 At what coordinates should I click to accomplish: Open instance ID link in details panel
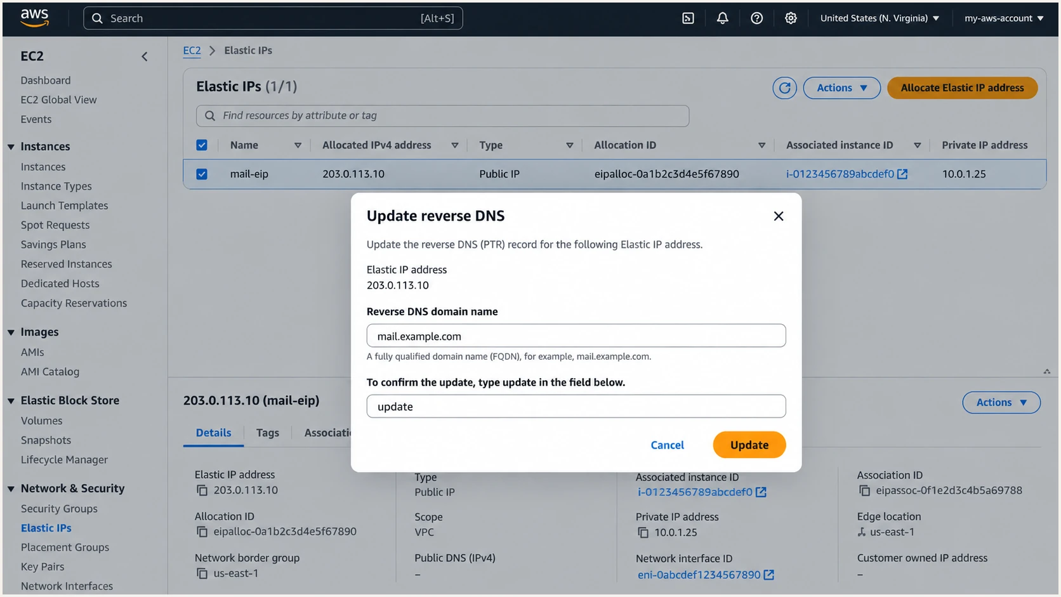tap(695, 492)
